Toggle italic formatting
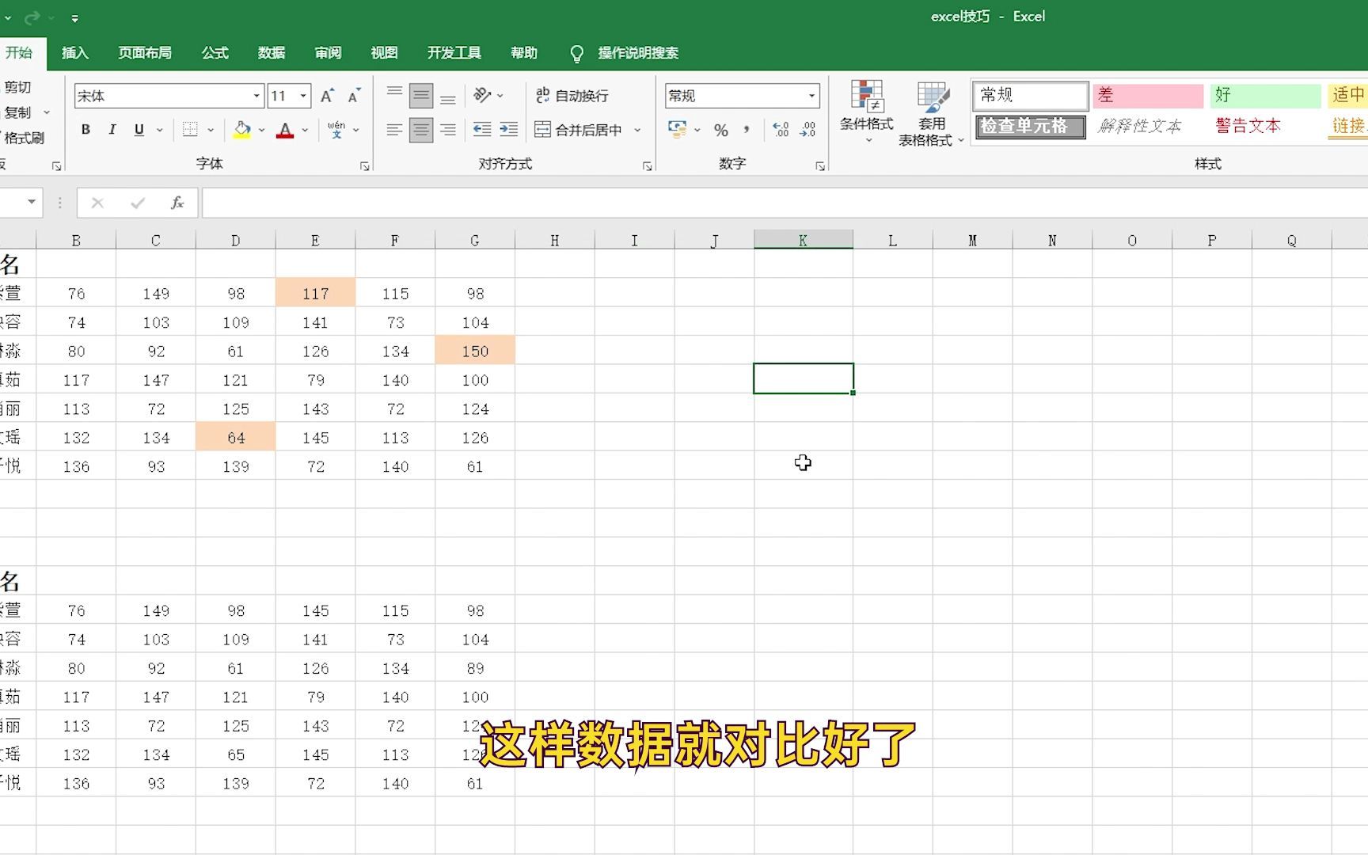The height and width of the screenshot is (855, 1368). coord(112,129)
